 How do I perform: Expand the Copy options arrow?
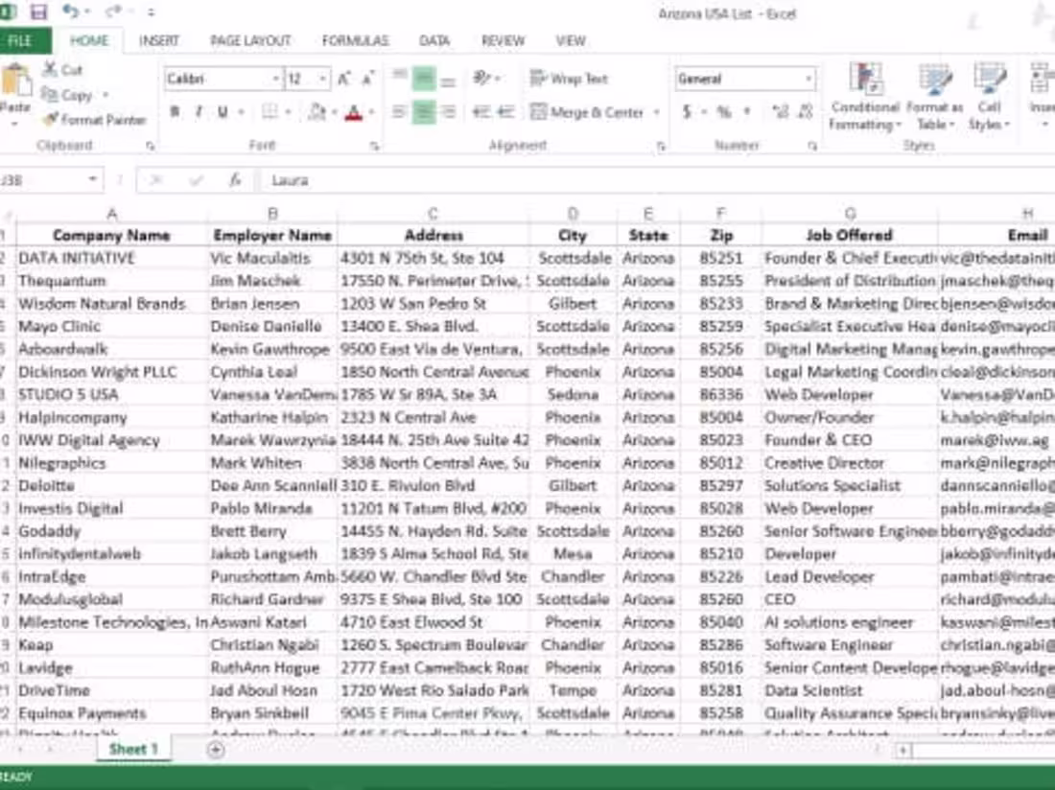pyautogui.click(x=105, y=95)
